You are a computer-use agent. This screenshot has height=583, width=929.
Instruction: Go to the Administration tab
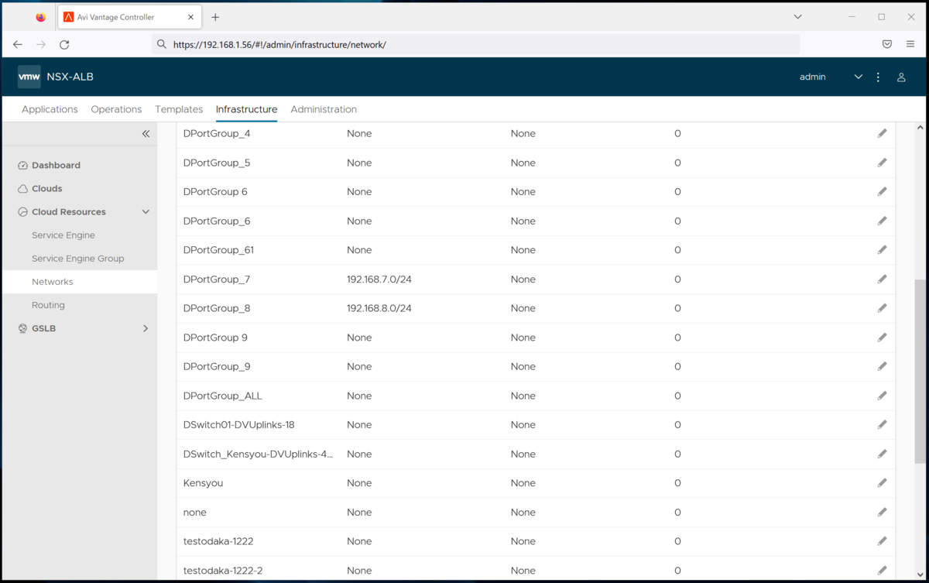[x=324, y=109]
